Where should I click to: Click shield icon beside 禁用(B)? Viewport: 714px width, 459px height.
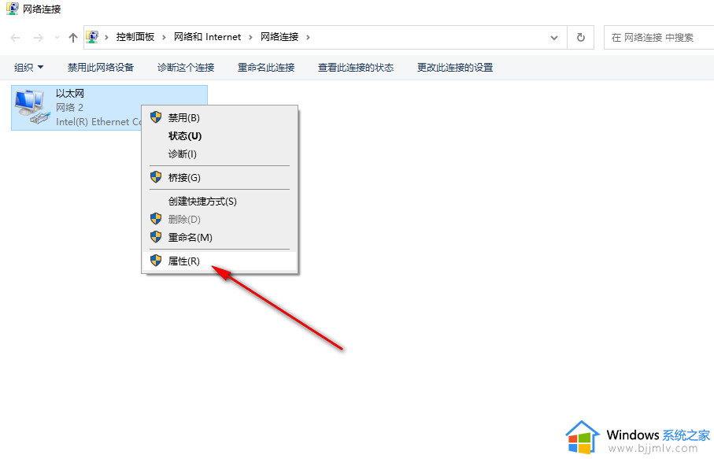(156, 117)
